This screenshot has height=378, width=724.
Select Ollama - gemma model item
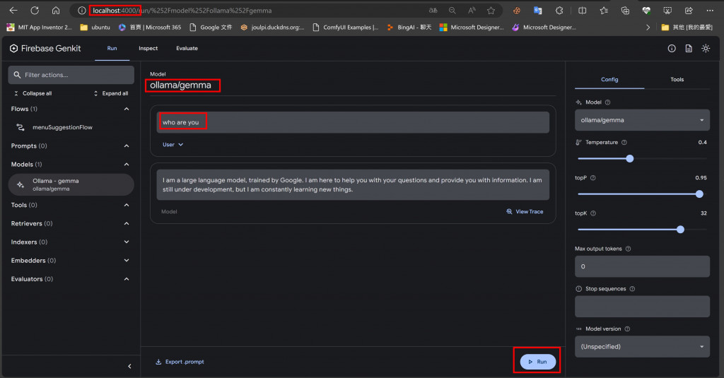pyautogui.click(x=71, y=184)
